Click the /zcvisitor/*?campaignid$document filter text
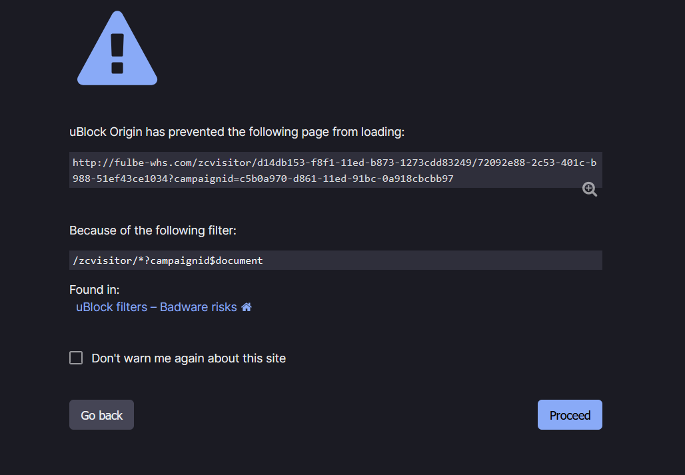 coord(168,260)
